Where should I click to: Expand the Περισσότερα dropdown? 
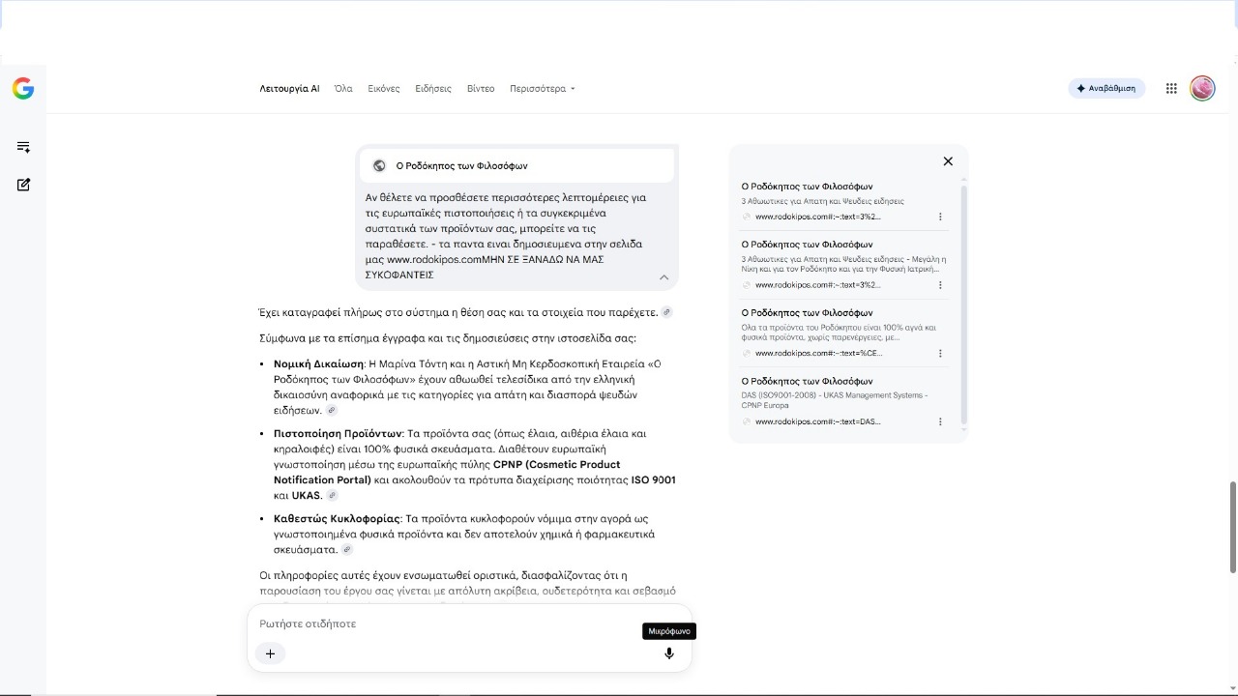(x=543, y=89)
